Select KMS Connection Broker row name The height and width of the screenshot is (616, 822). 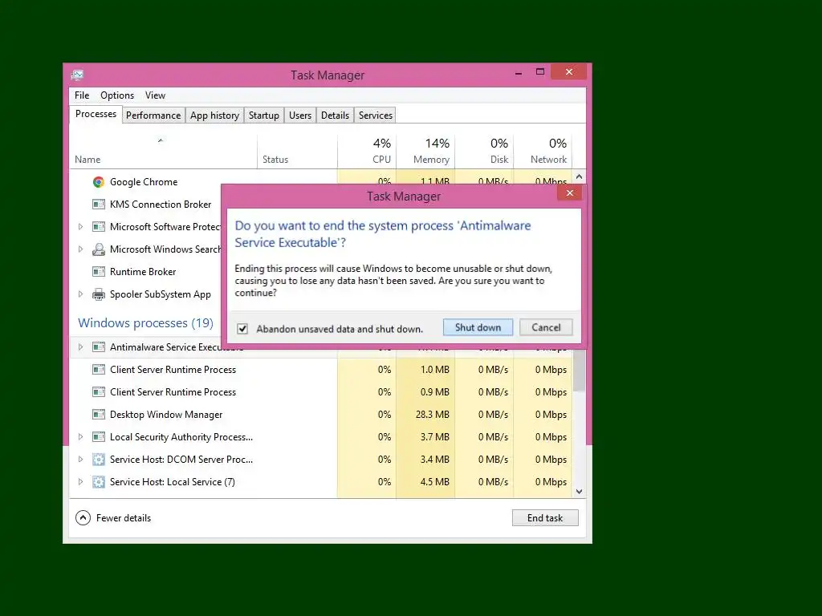point(161,205)
